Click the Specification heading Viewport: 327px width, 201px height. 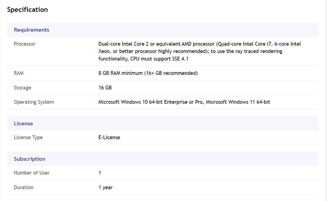coord(27,10)
